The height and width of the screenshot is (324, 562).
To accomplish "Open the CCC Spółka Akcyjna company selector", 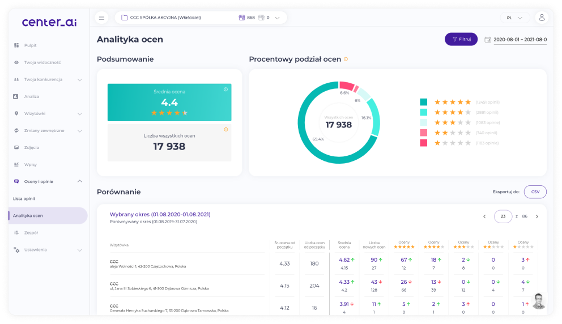I will [201, 18].
